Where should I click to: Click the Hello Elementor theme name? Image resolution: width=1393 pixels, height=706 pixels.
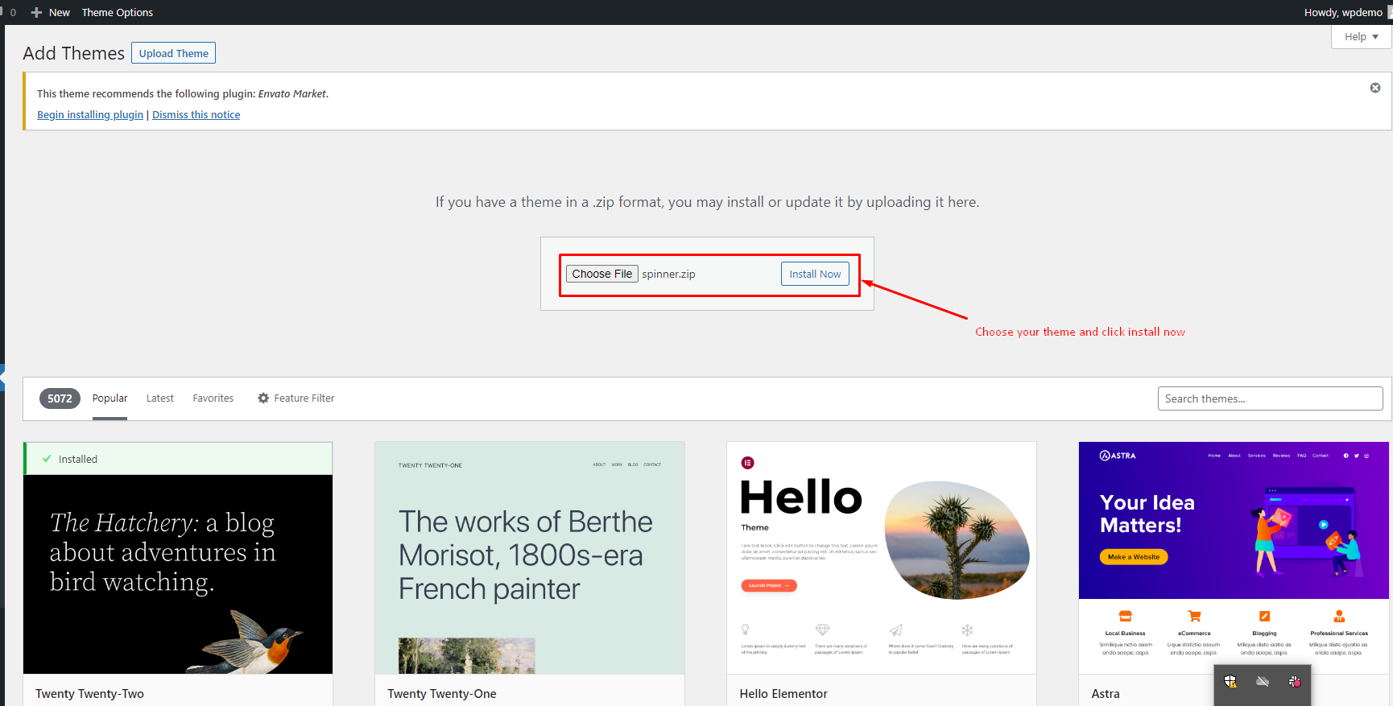[x=783, y=694]
